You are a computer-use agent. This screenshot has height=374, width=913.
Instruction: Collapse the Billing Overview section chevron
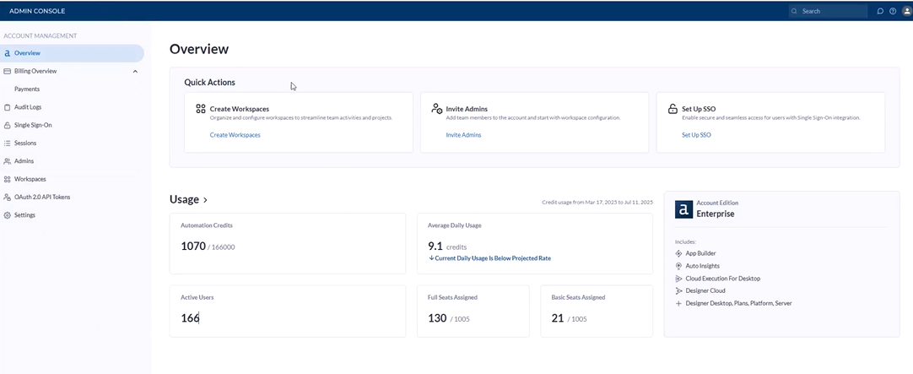(135, 71)
